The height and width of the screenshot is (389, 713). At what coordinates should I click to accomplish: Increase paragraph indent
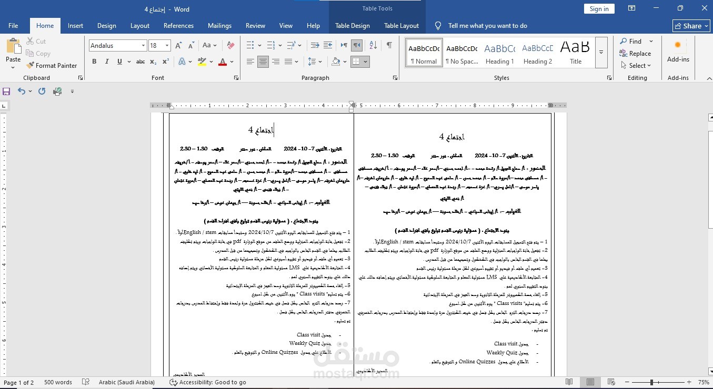point(329,45)
